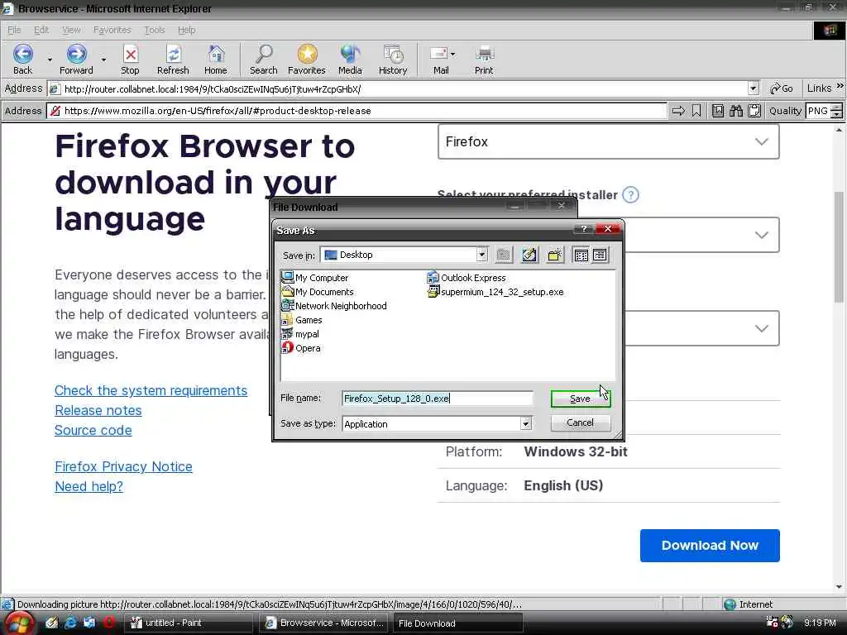The width and height of the screenshot is (847, 635).
Task: Click View Desktop icon in Save As
Action: [x=529, y=255]
